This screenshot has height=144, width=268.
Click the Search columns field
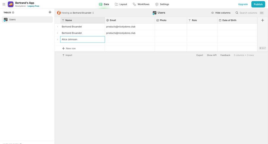248,13
